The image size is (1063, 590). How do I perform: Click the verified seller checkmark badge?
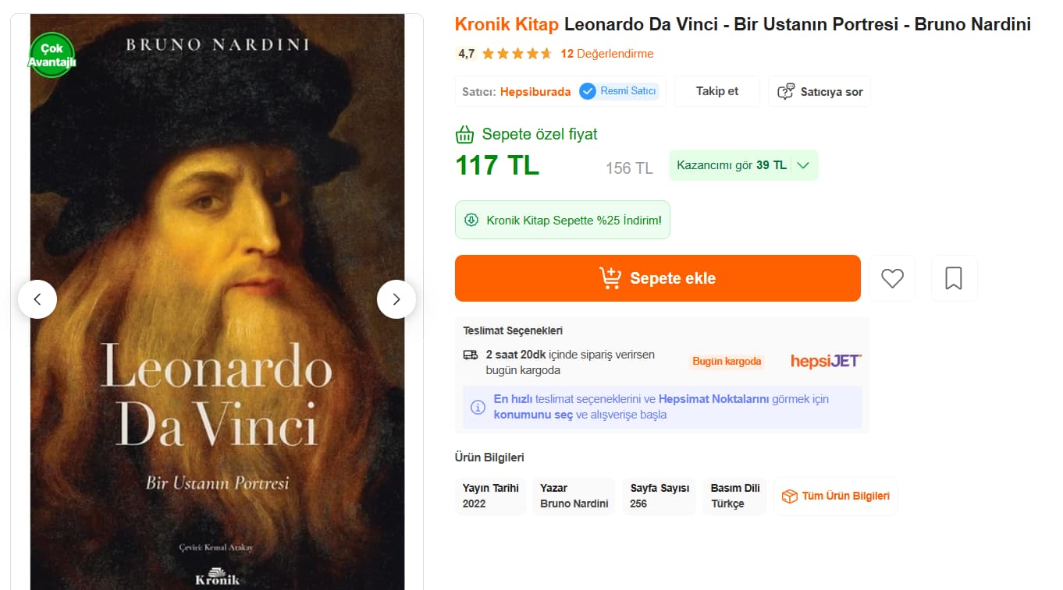[588, 91]
